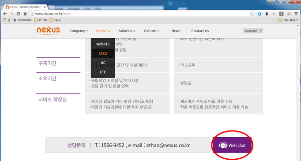This screenshot has width=301, height=161.
Task: Click the 서비스 확장성 row heading
Action: coord(53,99)
